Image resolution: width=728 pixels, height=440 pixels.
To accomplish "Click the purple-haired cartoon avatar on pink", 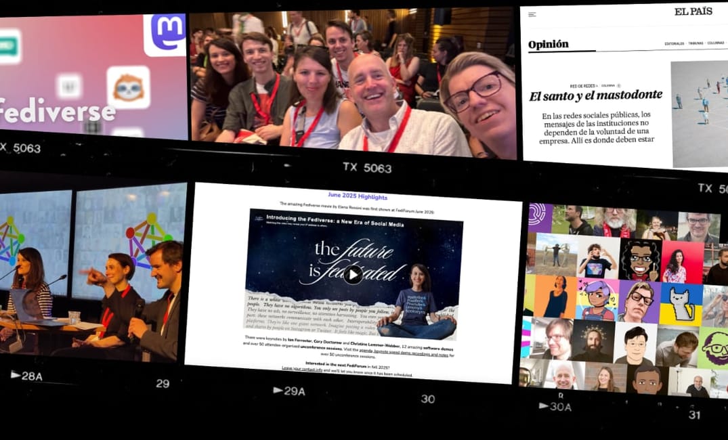I will (596, 299).
